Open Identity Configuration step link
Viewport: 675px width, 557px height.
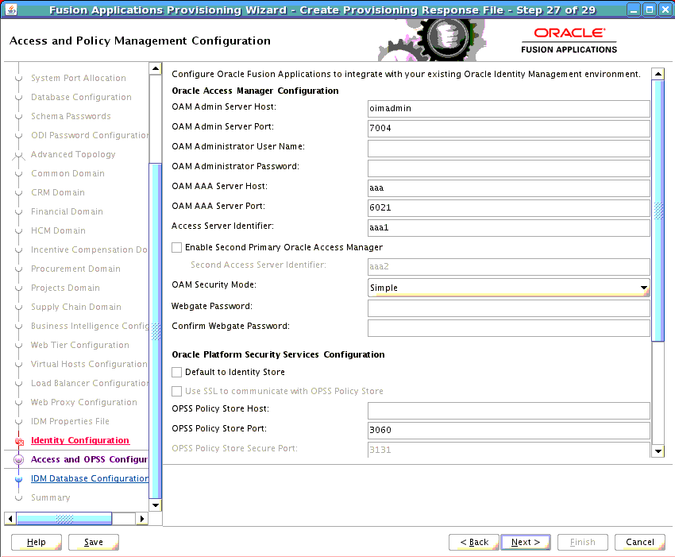pyautogui.click(x=80, y=440)
